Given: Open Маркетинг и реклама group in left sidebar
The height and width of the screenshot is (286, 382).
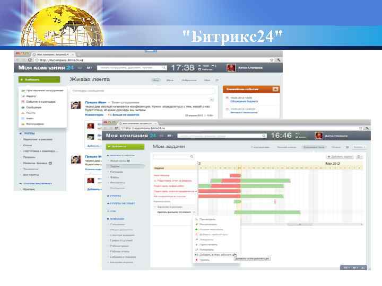Looking at the screenshot, I should [x=38, y=139].
